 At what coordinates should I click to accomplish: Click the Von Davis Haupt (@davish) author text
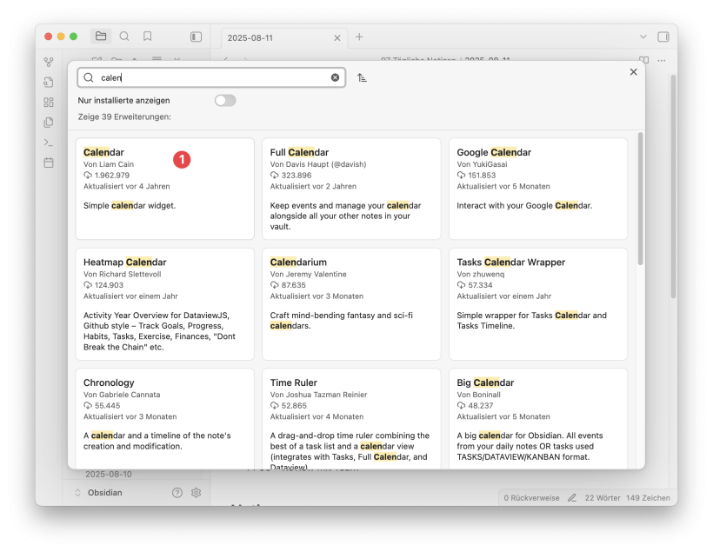(x=318, y=164)
